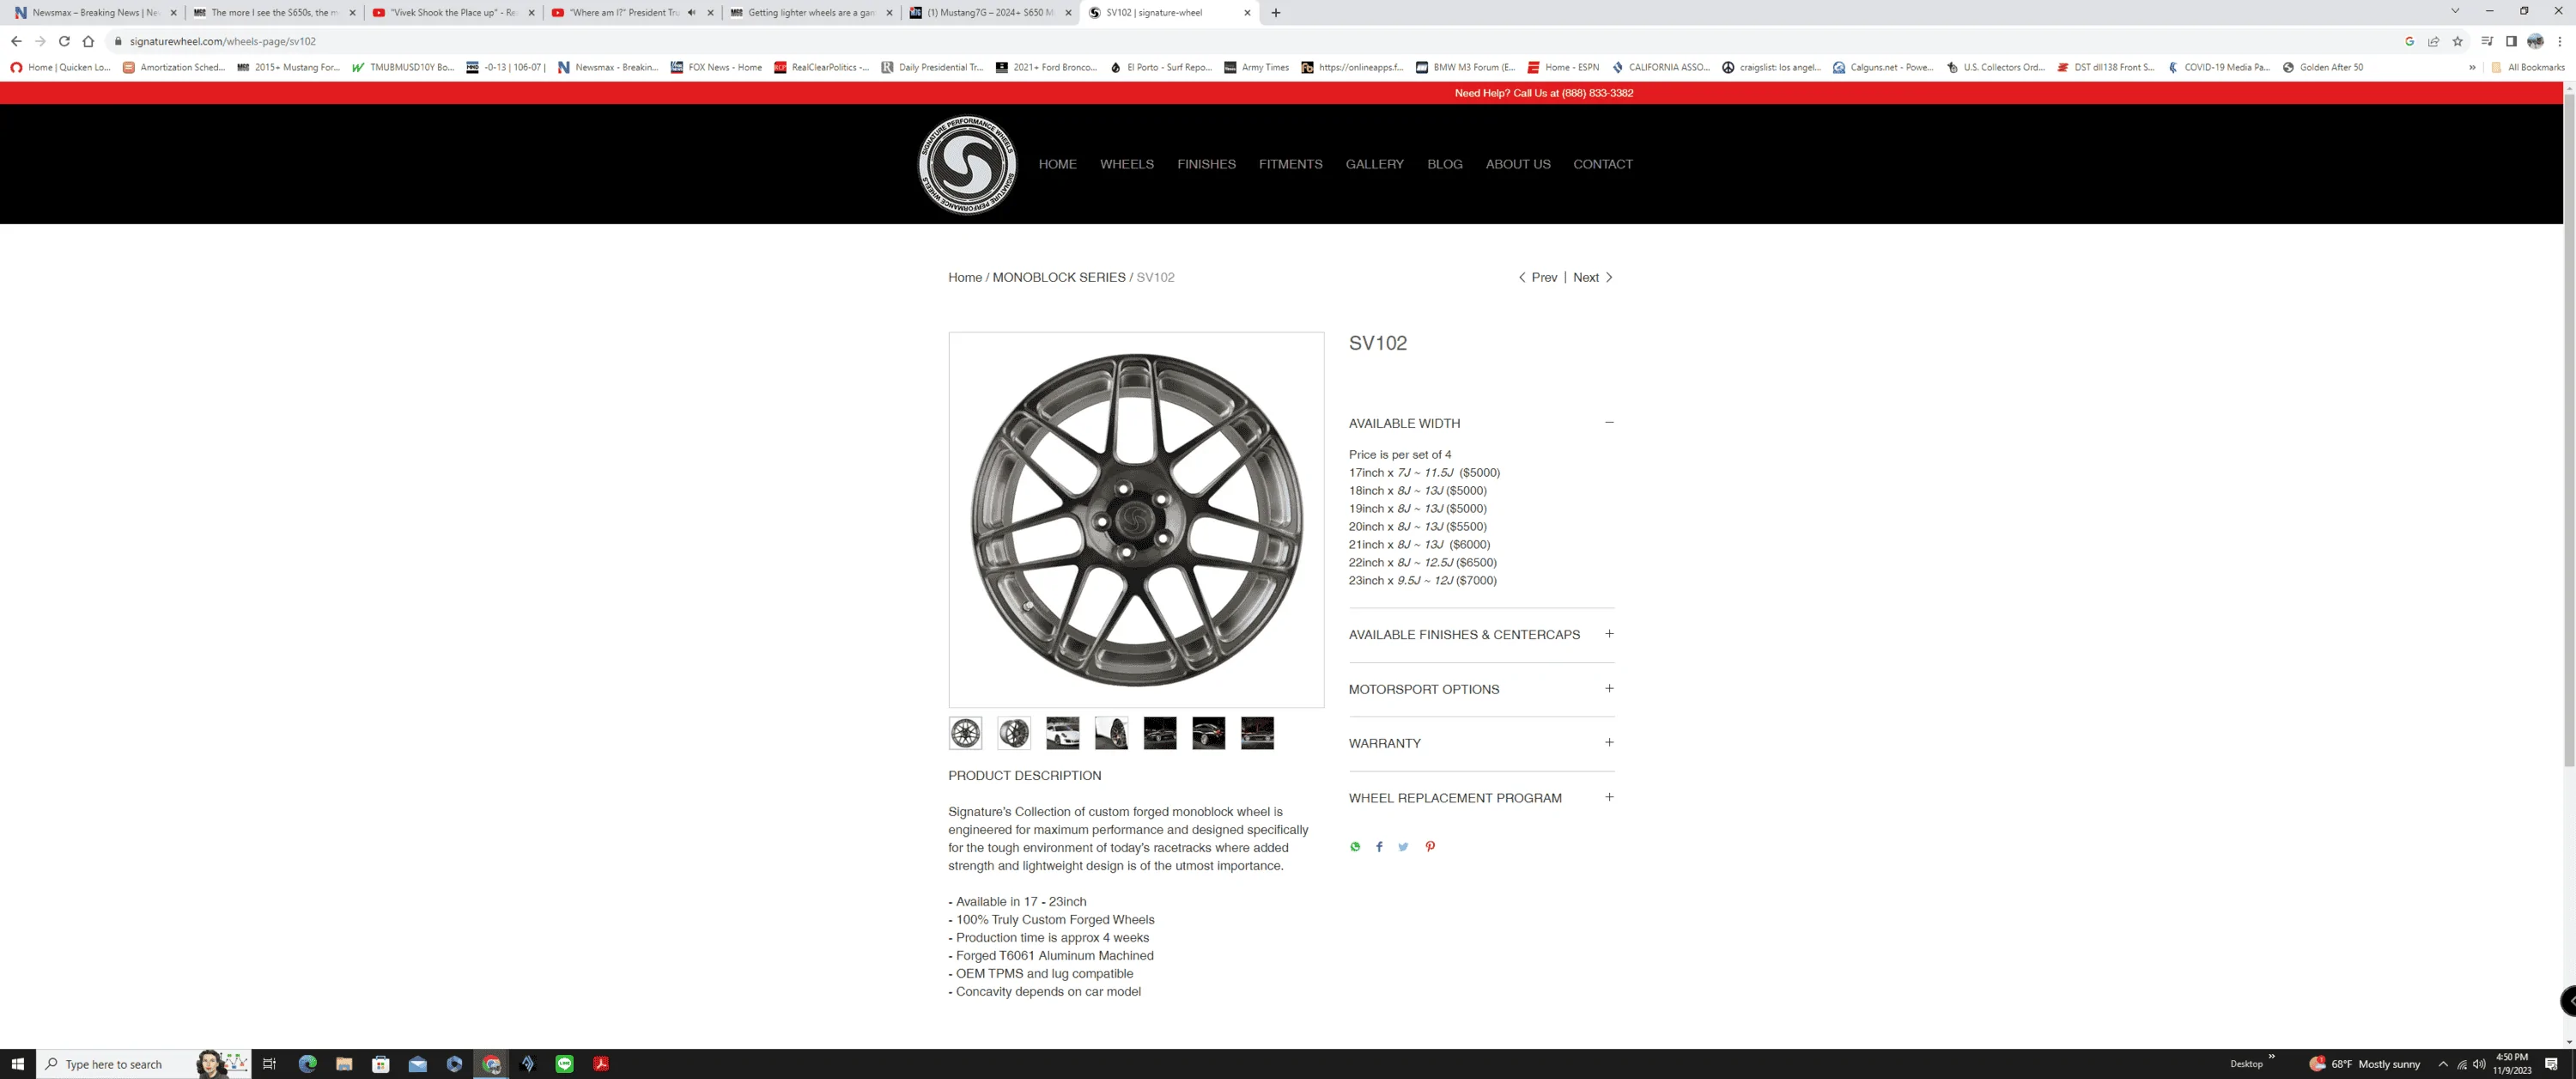Screen dimensions: 2576x1079
Task: Open Chrome media controls icon
Action: click(2487, 41)
